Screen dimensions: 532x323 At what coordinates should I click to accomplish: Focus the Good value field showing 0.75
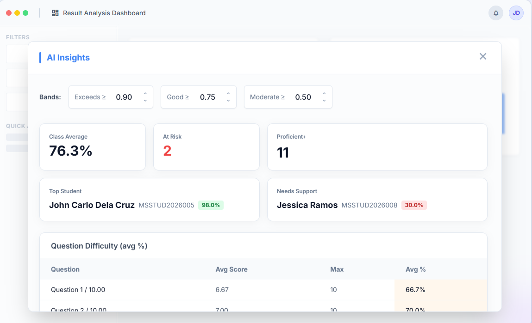[207, 97]
